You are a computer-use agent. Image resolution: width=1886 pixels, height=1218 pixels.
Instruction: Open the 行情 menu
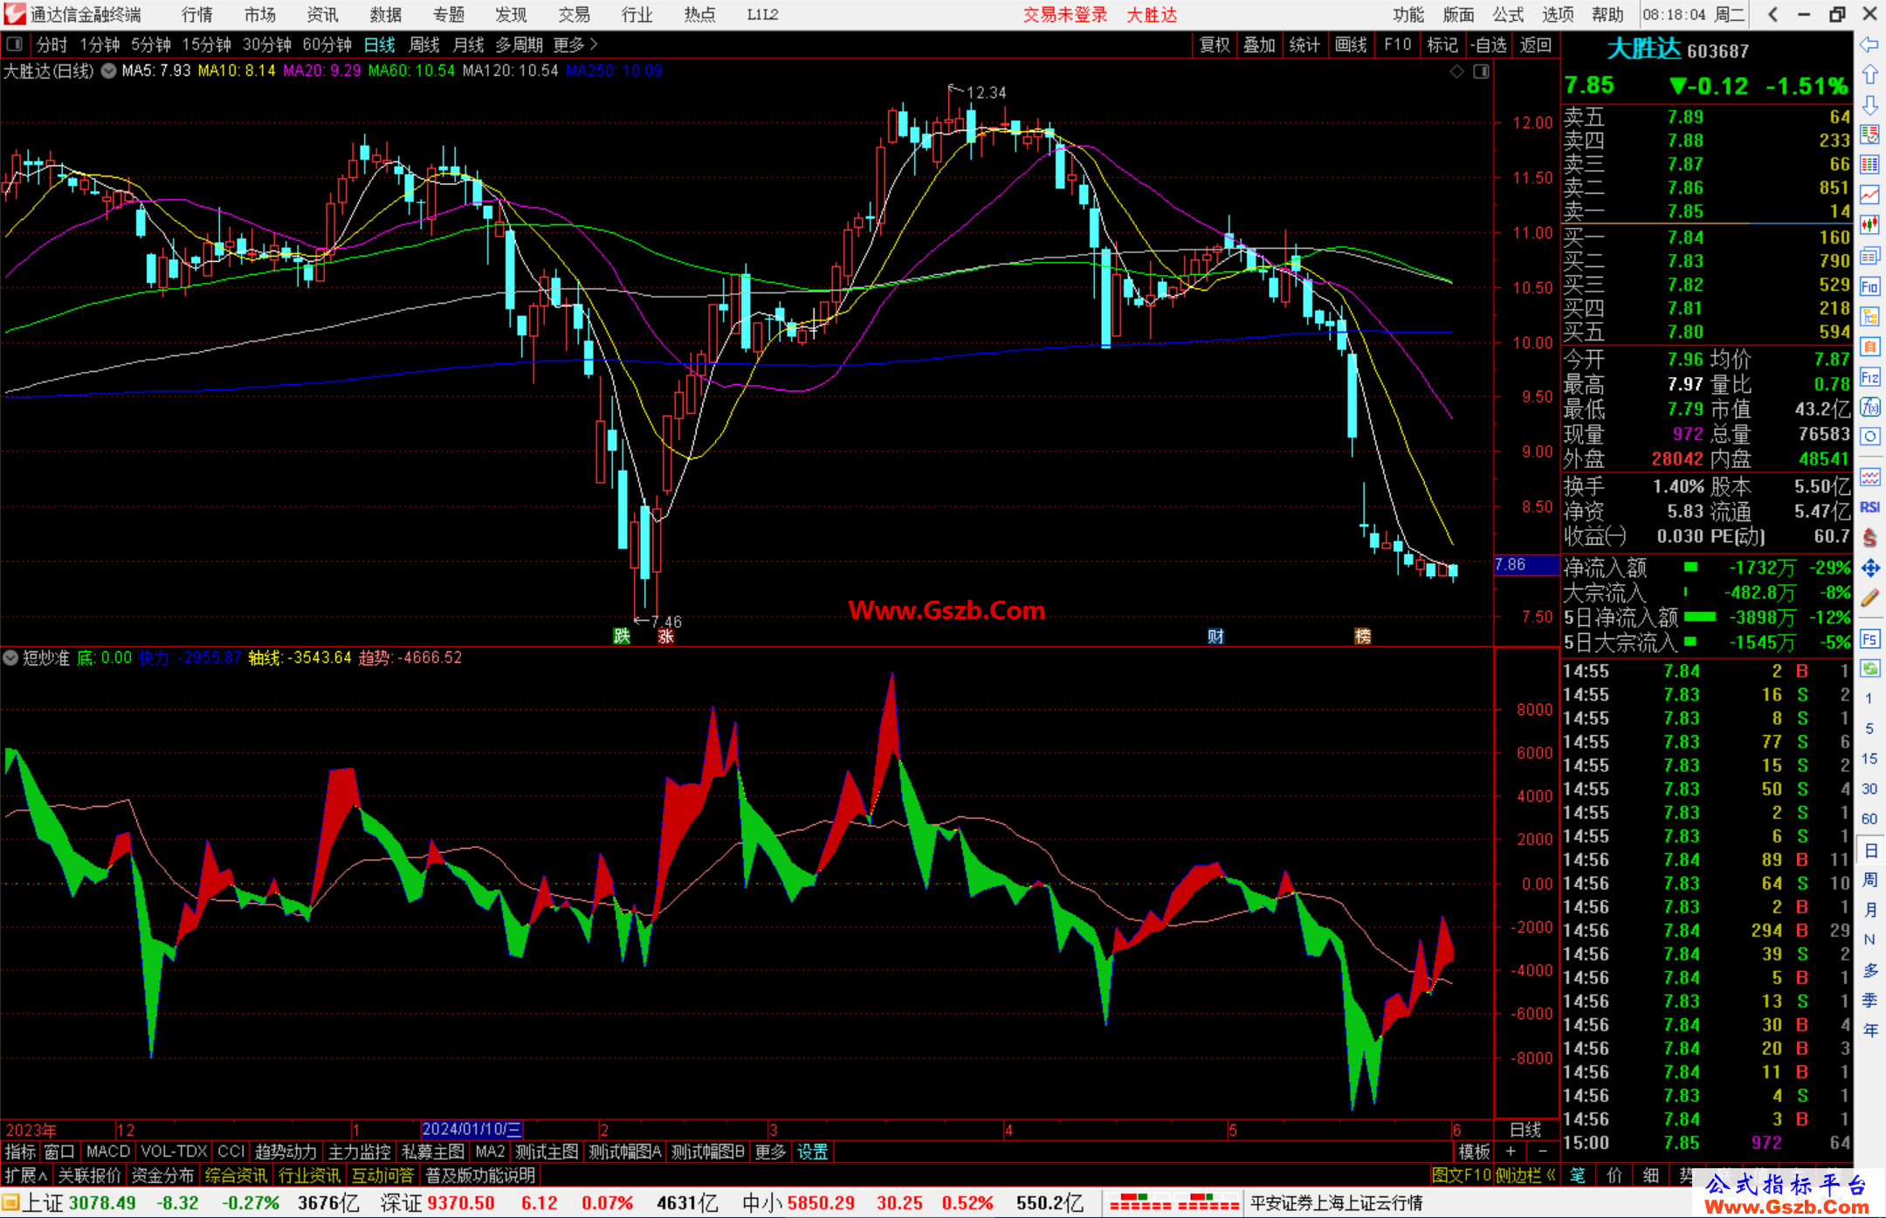(x=196, y=14)
